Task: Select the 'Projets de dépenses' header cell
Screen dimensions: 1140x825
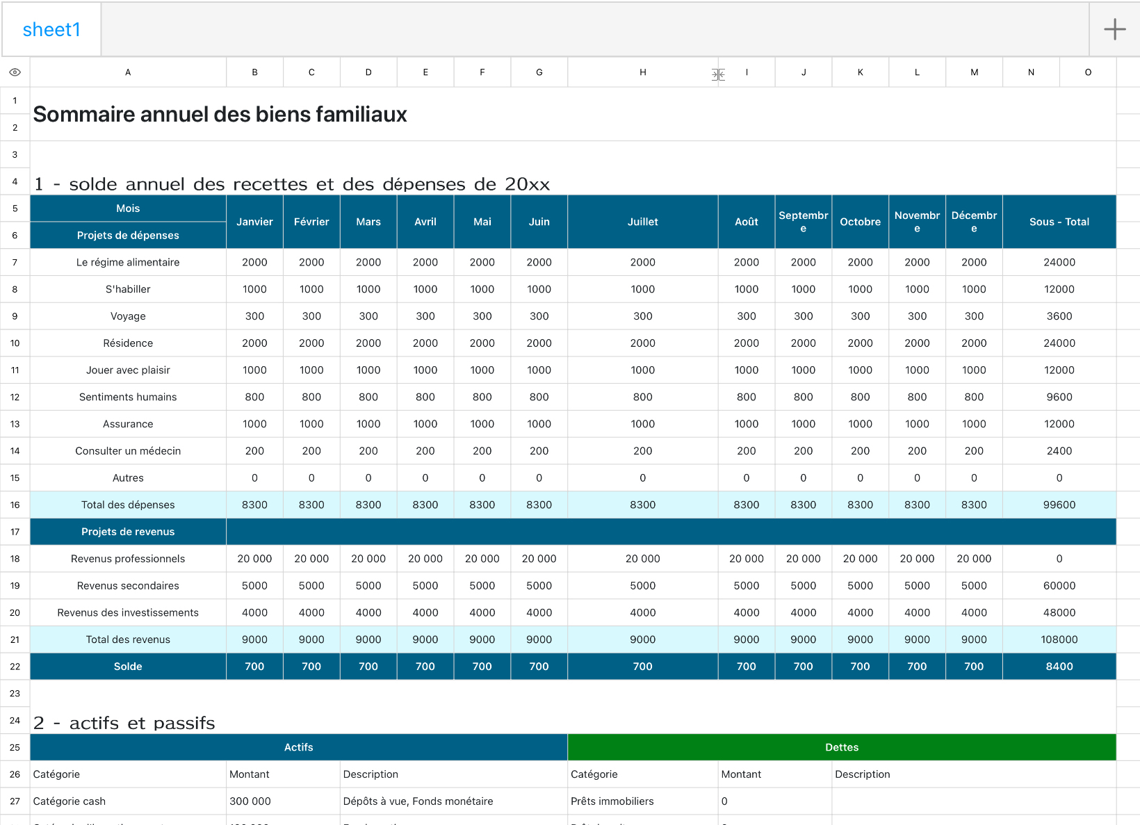Action: [x=128, y=236]
